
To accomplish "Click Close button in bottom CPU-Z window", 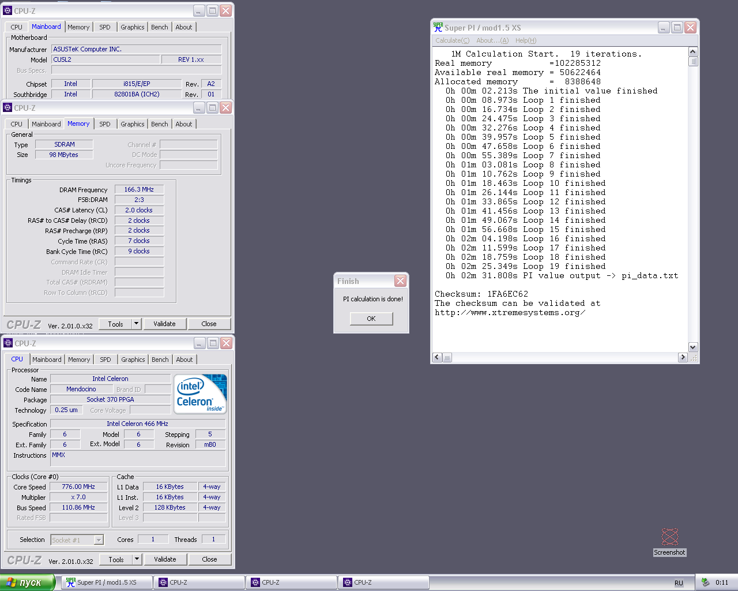I will point(209,559).
